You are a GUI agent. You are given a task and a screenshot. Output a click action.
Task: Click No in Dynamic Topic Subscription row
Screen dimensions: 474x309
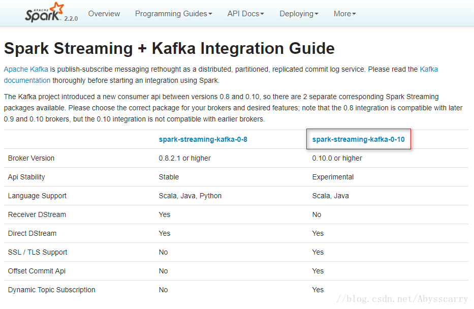163,290
